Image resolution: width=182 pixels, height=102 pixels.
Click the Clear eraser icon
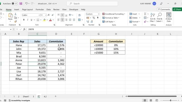145,22
